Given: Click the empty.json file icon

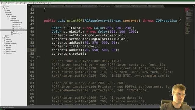Looking at the screenshot, I should point(5,42).
